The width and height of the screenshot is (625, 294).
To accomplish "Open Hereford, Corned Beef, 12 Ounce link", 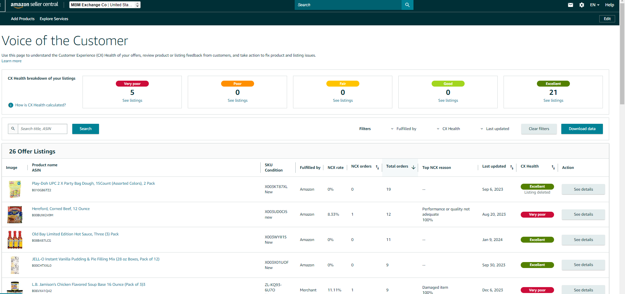I will (x=61, y=209).
